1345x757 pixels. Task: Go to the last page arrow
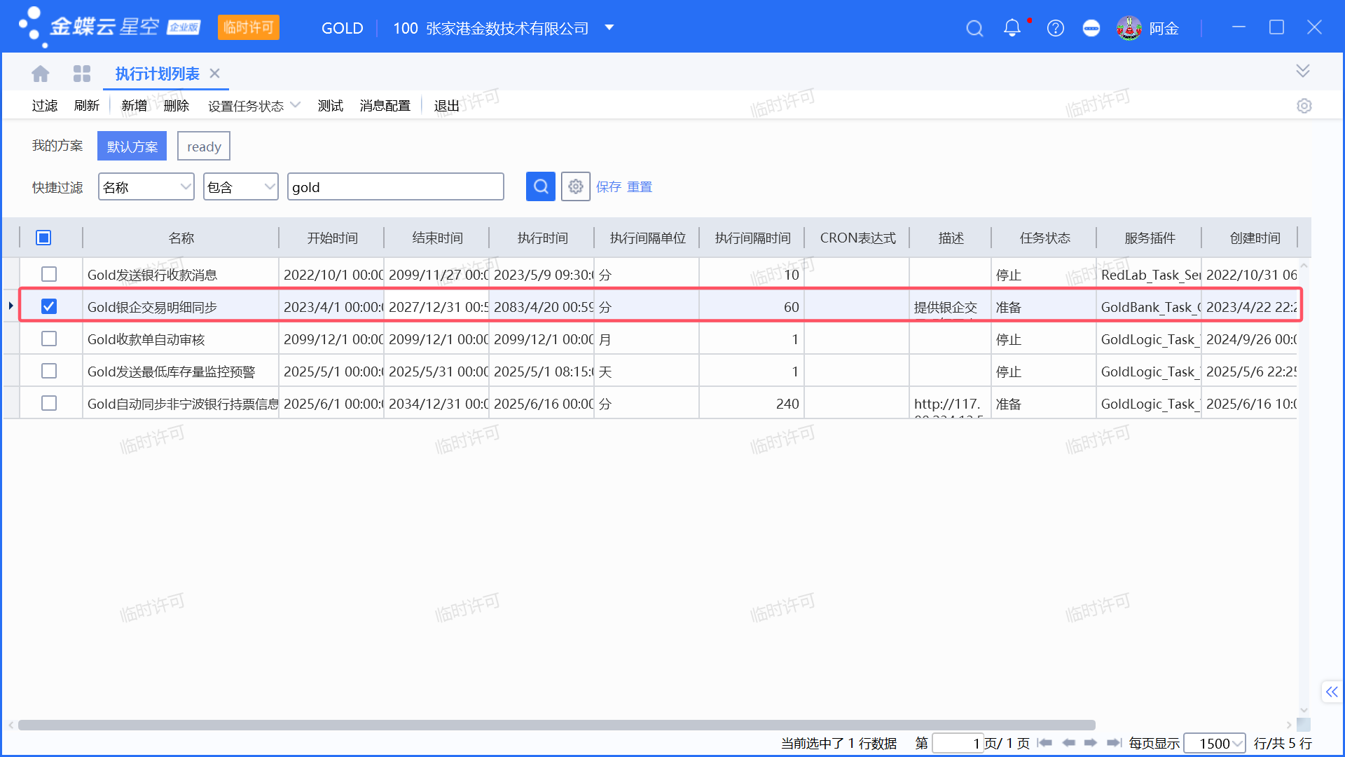1115,743
